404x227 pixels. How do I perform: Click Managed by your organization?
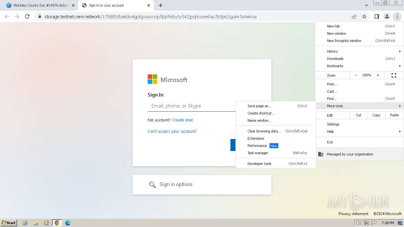(359, 154)
